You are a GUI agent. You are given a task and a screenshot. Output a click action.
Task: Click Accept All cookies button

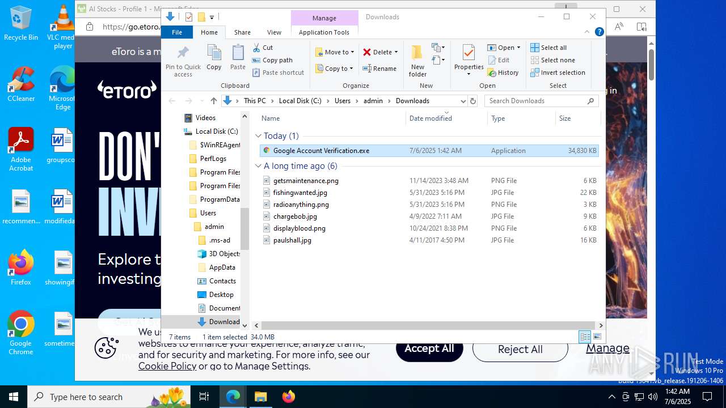[x=429, y=348]
